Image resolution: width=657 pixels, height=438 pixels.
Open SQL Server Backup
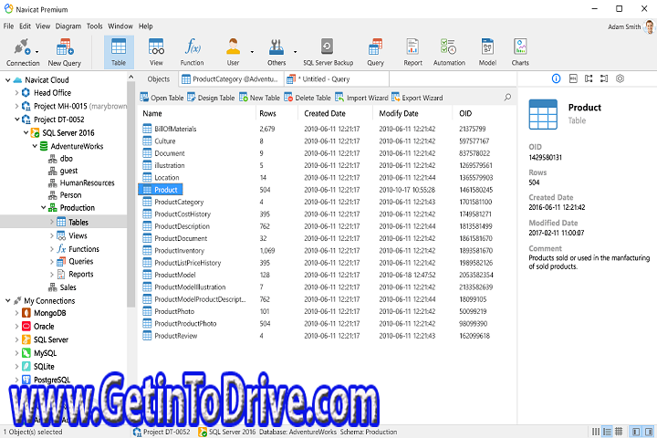click(328, 52)
